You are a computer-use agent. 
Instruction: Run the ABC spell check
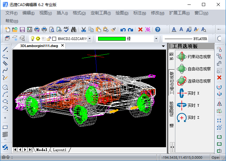coord(66,29)
